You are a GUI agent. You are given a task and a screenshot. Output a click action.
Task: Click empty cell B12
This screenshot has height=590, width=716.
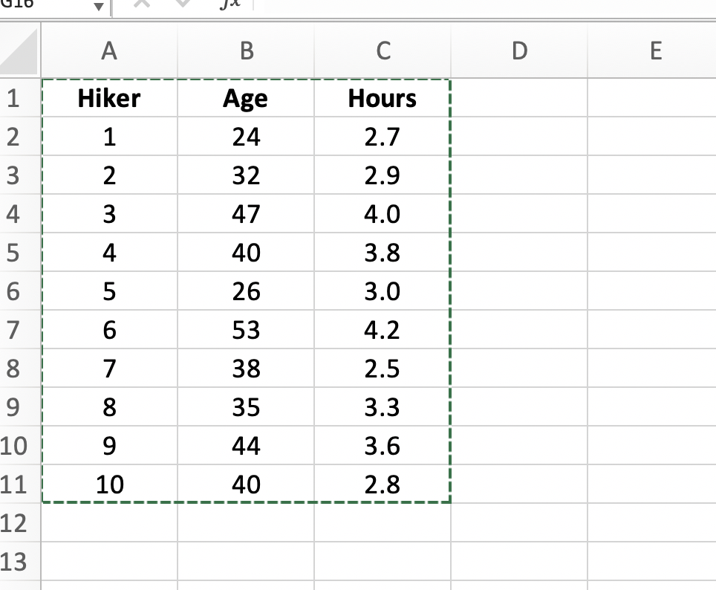(x=246, y=523)
